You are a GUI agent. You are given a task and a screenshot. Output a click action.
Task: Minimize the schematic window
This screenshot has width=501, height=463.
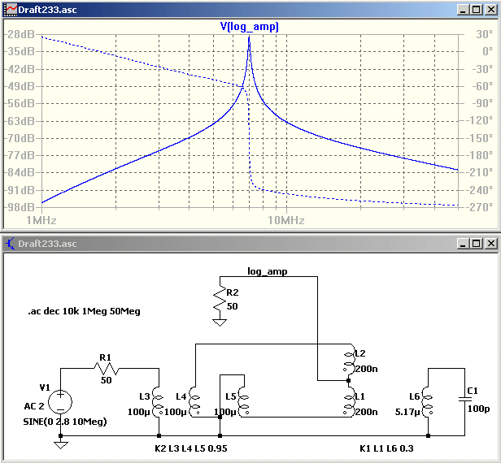[x=463, y=244]
